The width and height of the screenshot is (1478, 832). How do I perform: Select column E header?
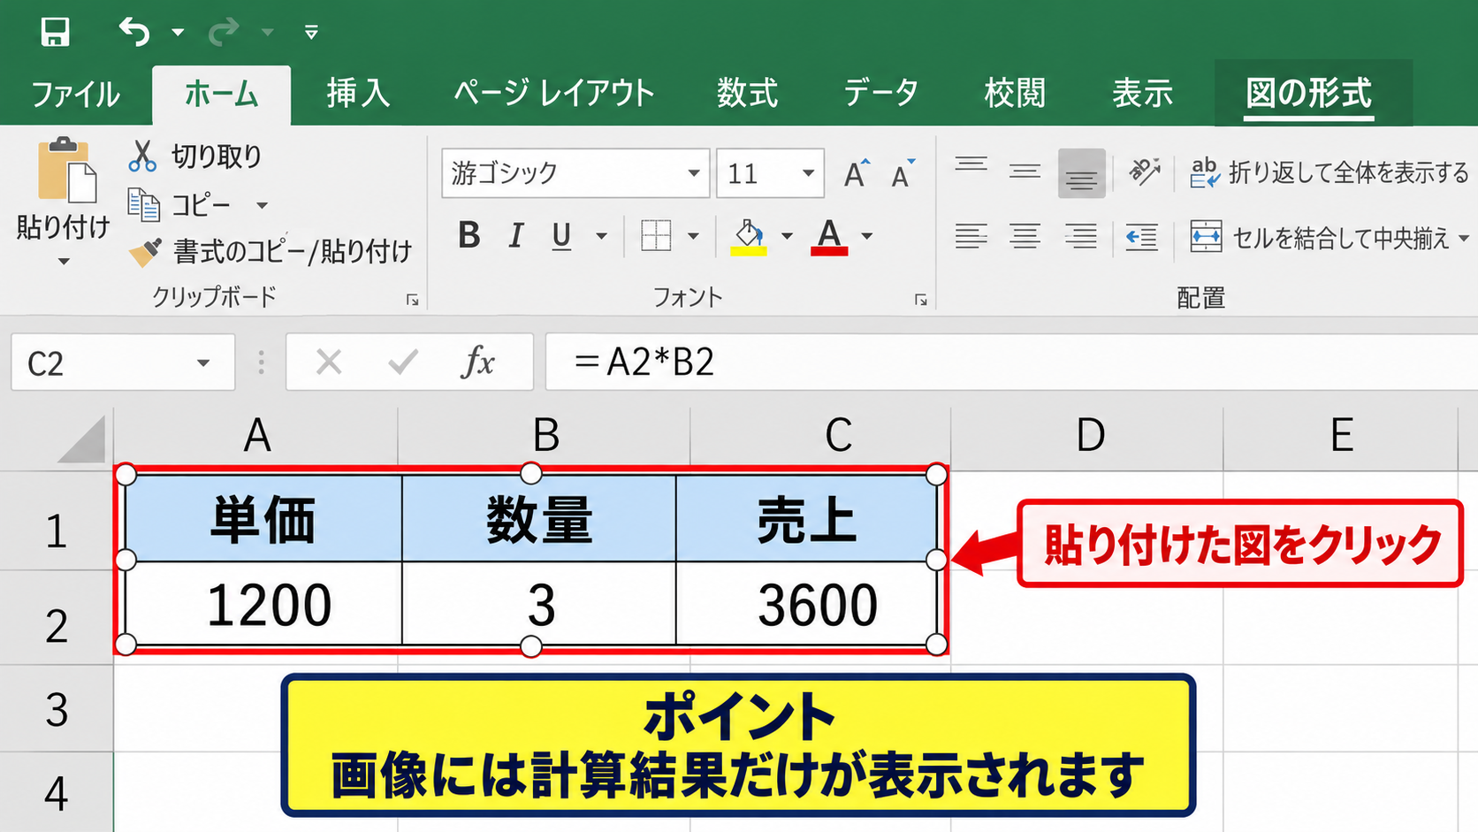click(x=1341, y=435)
